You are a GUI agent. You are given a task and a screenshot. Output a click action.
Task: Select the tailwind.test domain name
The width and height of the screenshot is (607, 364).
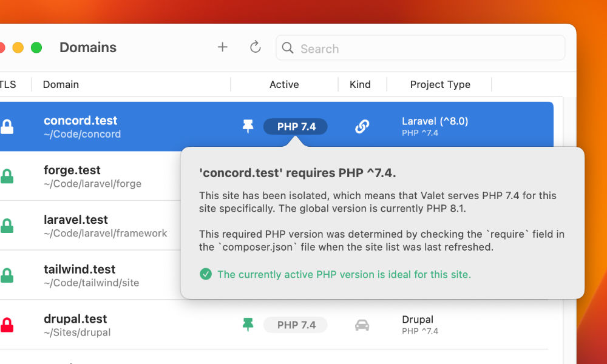tap(80, 269)
